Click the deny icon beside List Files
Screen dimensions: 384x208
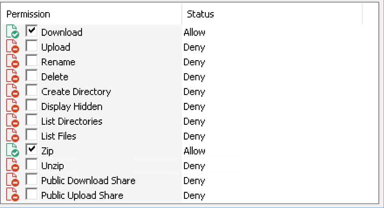coord(13,135)
